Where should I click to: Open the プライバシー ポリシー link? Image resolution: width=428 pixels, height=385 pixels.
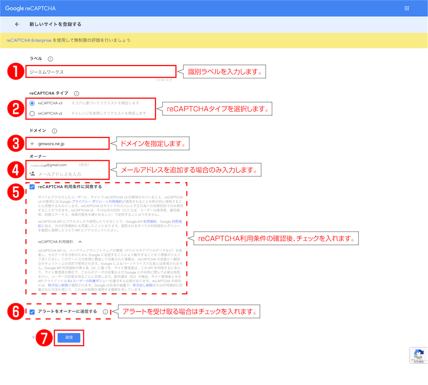tap(89, 201)
